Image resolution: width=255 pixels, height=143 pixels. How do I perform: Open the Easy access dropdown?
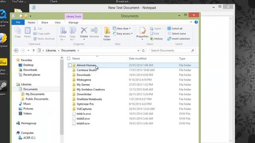123,33
